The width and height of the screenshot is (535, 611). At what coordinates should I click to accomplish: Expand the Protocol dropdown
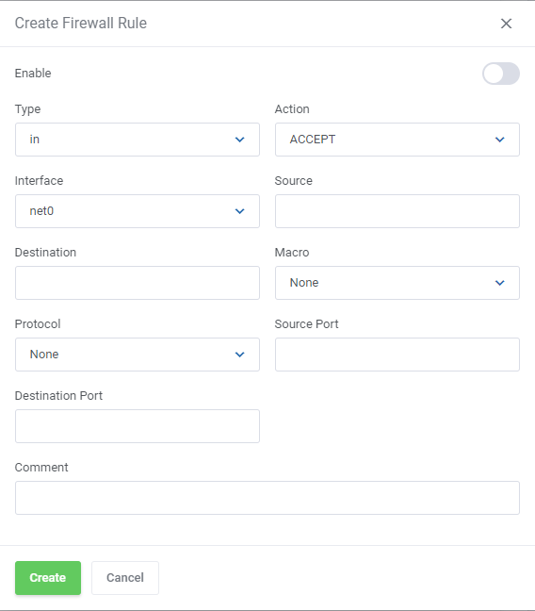tap(138, 355)
